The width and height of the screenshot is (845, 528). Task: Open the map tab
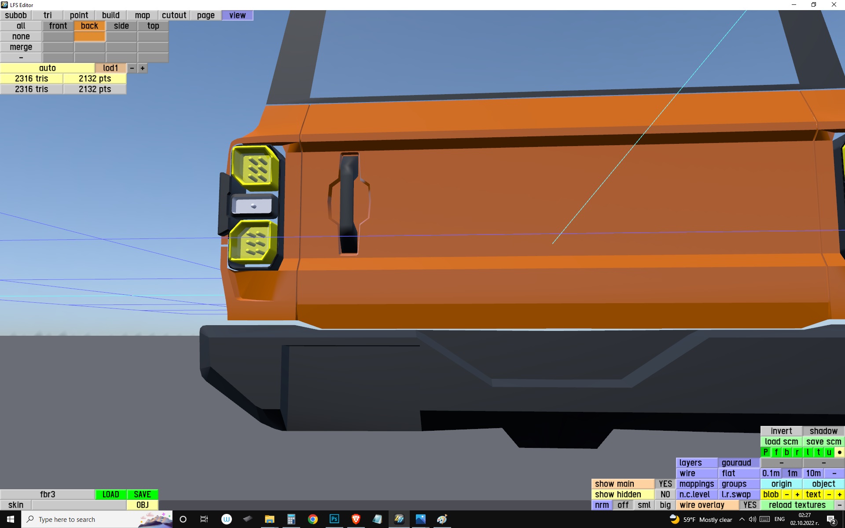[x=142, y=15]
